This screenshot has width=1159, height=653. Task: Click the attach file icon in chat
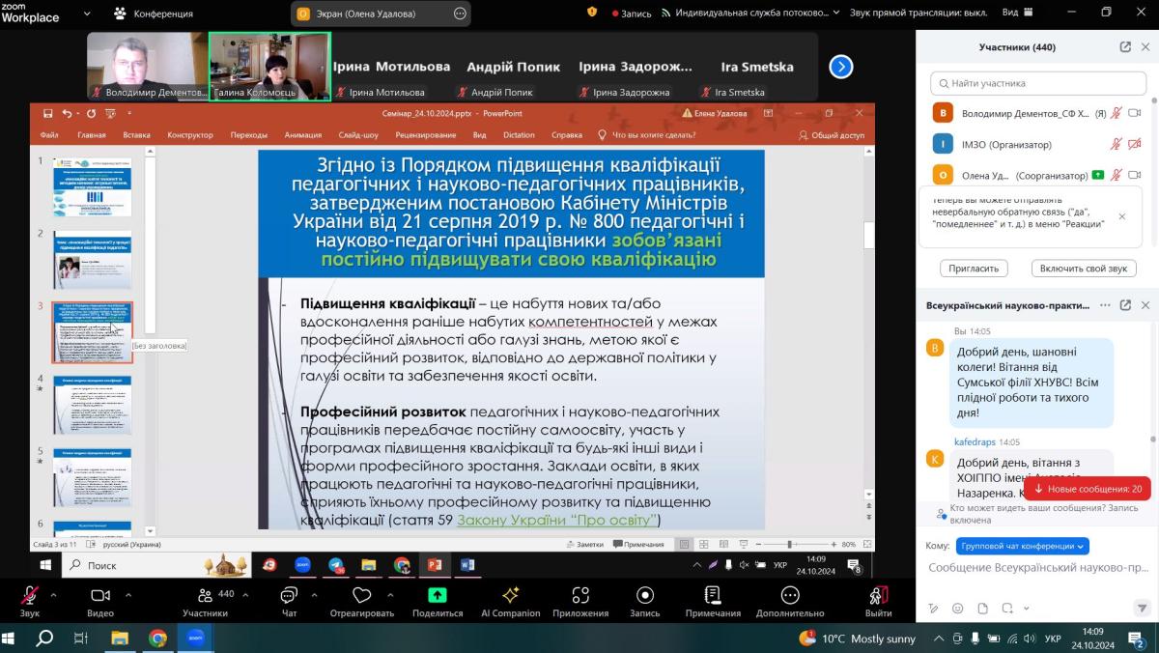pos(982,609)
